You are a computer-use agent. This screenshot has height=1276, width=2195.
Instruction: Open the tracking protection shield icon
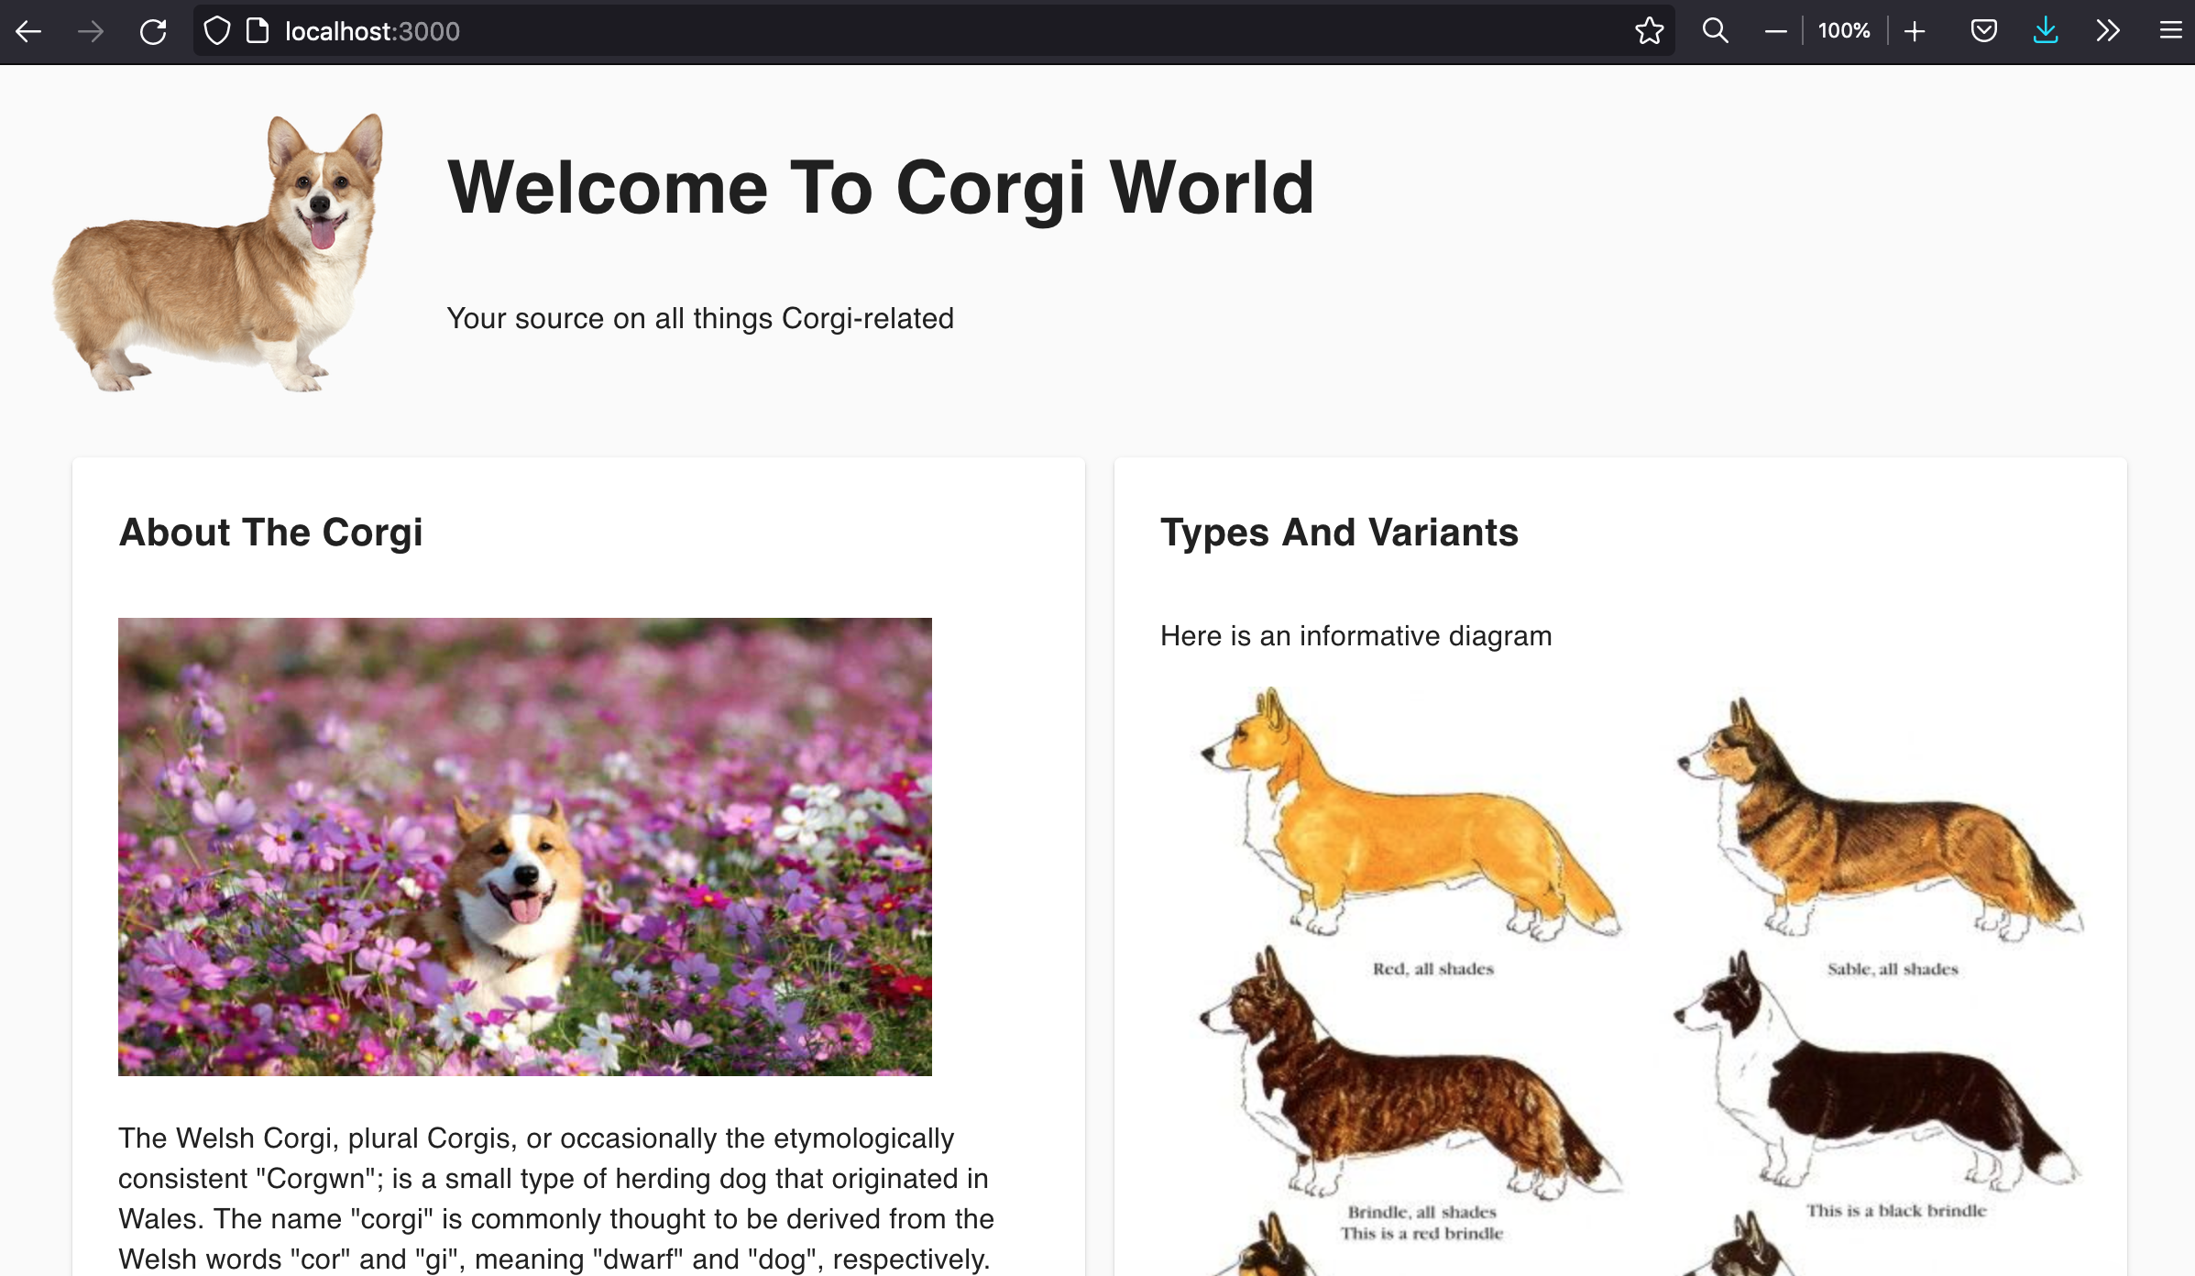tap(217, 31)
